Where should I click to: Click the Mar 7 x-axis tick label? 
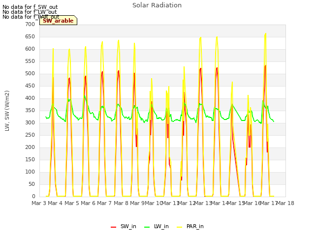click(104, 203)
